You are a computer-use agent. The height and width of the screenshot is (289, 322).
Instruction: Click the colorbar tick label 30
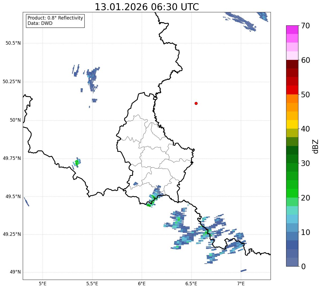(x=305, y=163)
